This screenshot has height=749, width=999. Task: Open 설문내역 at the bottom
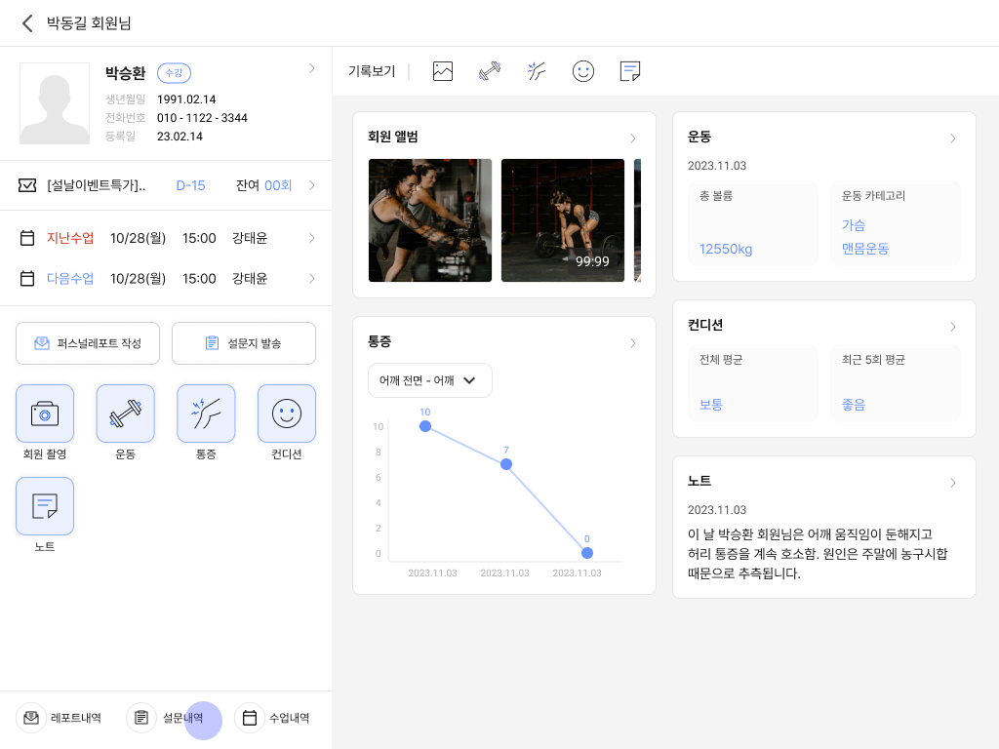pyautogui.click(x=166, y=718)
